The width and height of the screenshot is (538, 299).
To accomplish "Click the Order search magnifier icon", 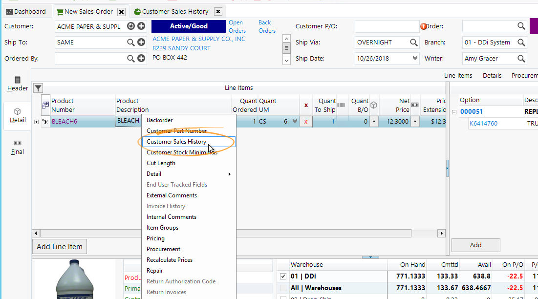I will click(521, 26).
